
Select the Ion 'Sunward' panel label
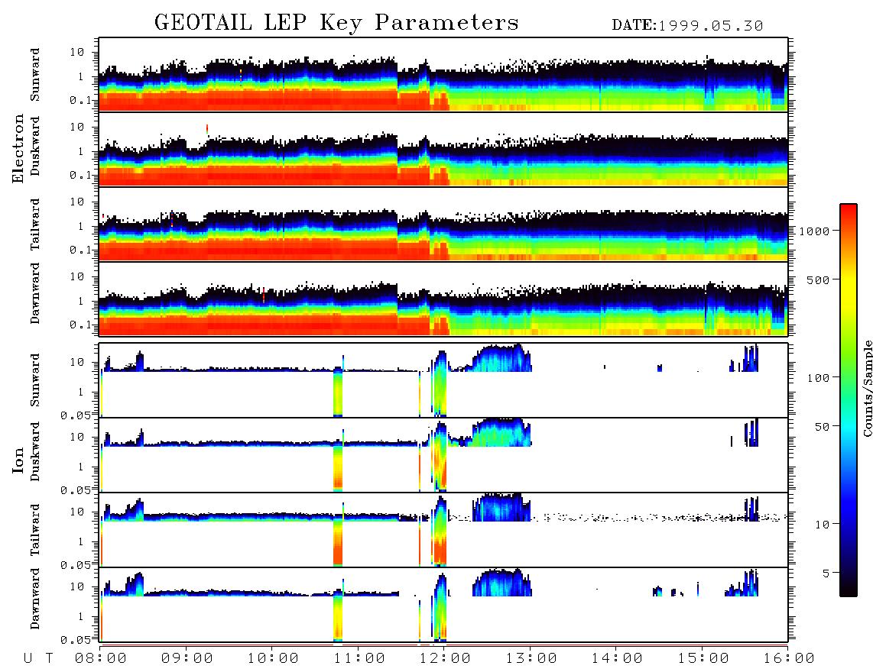[x=35, y=380]
